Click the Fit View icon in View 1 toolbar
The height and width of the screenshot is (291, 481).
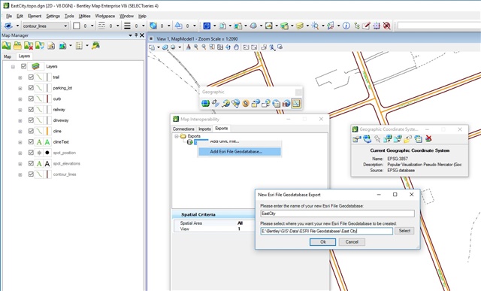(x=220, y=47)
